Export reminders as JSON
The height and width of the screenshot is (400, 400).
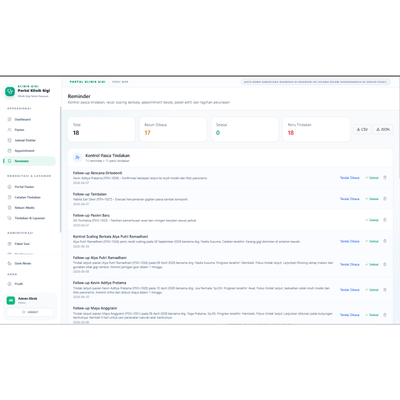383,129
